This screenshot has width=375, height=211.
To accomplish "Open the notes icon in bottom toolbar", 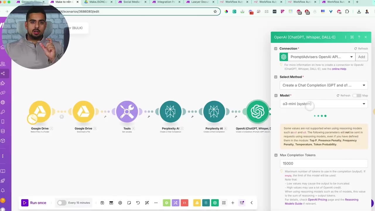I will tap(129, 203).
